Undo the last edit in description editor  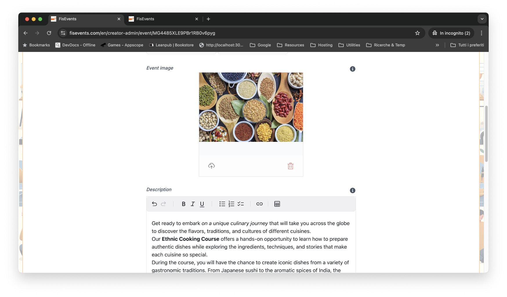pos(154,204)
